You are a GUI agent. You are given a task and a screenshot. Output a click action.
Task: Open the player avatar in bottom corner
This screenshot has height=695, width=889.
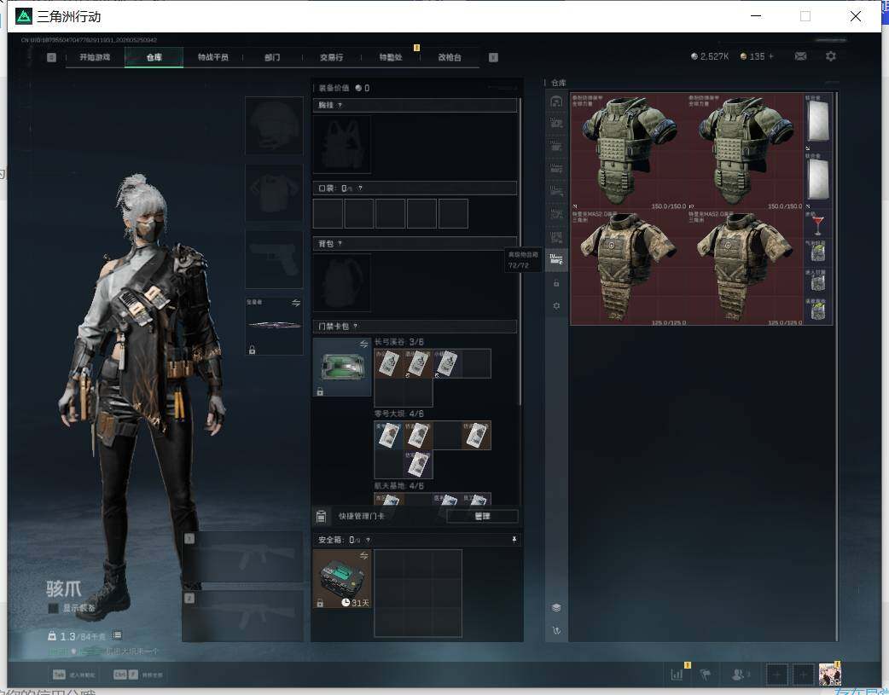point(829,675)
